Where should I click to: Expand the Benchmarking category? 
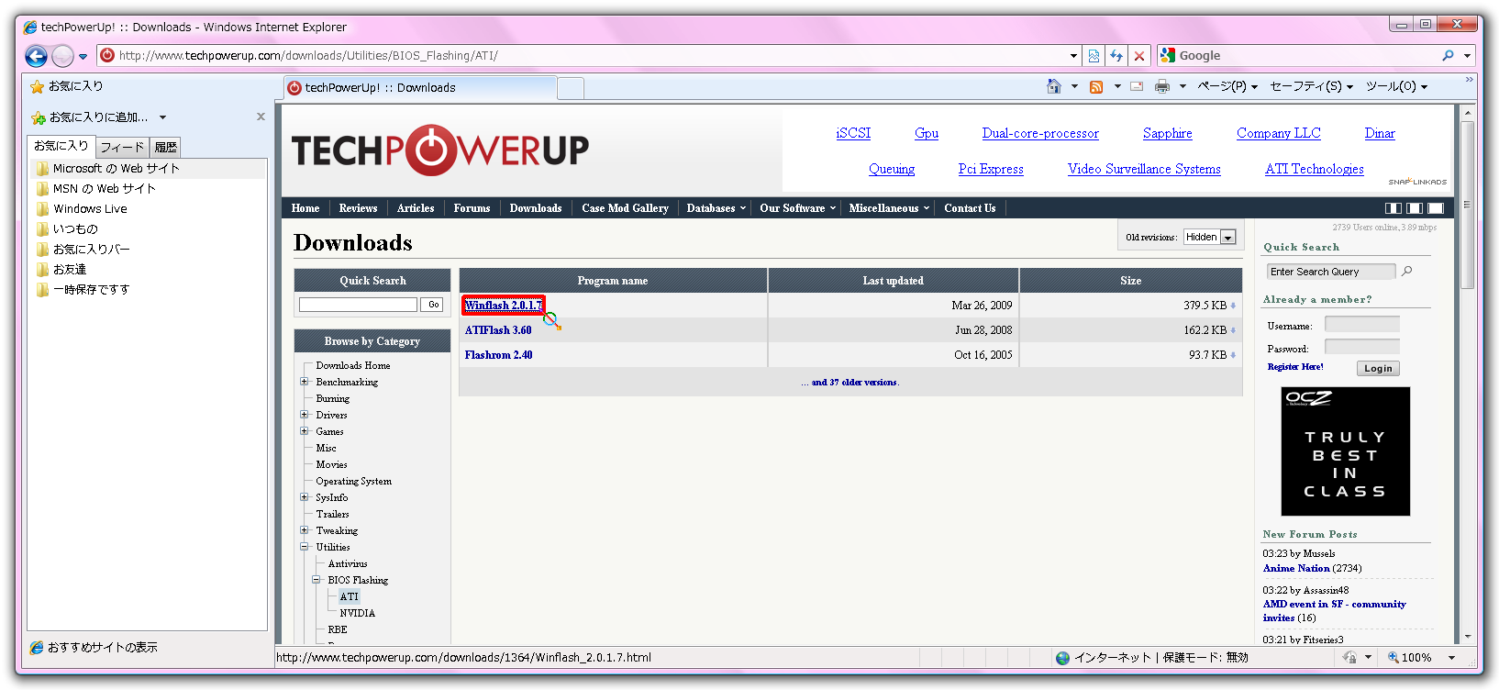point(305,382)
